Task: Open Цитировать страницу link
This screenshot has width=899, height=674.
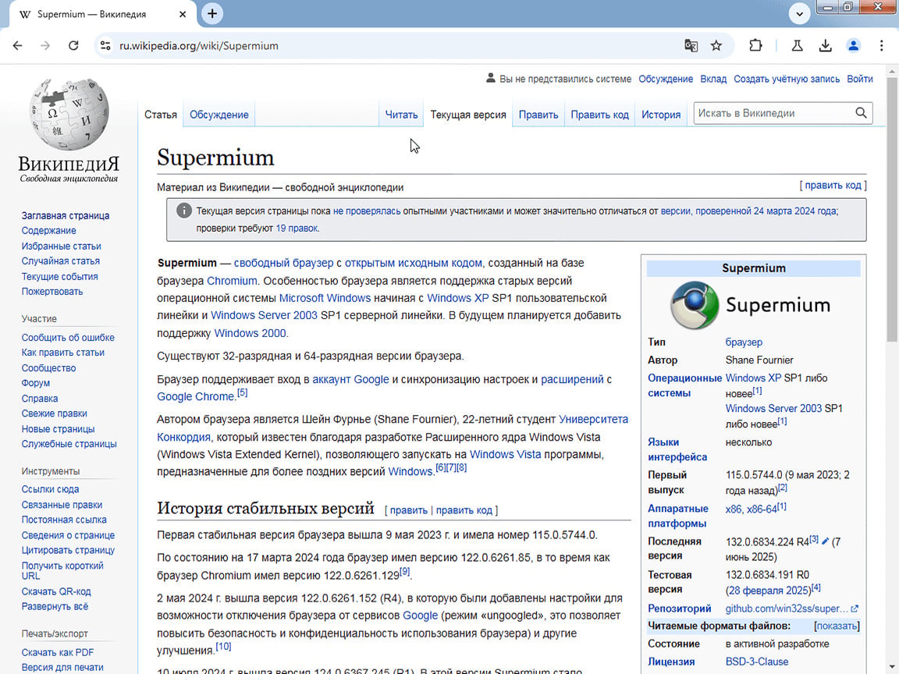Action: pyautogui.click(x=68, y=550)
